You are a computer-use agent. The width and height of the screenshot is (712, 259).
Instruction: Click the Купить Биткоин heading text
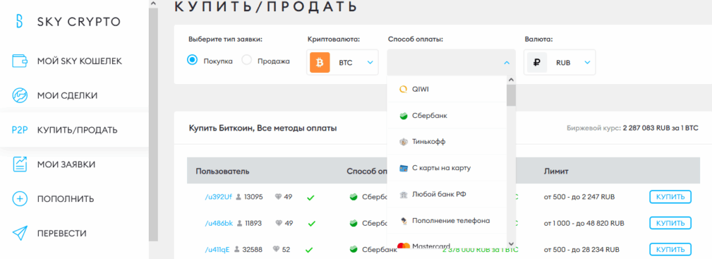pos(263,128)
